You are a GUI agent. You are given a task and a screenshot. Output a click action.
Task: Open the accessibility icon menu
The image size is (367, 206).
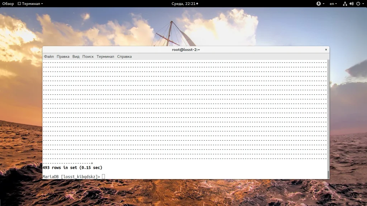319,4
